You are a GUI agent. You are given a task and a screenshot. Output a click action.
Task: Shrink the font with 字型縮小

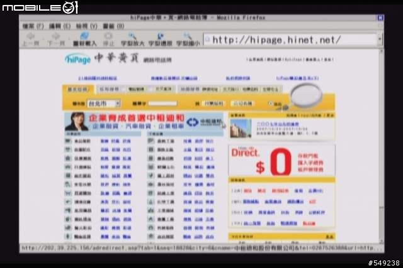(x=188, y=40)
